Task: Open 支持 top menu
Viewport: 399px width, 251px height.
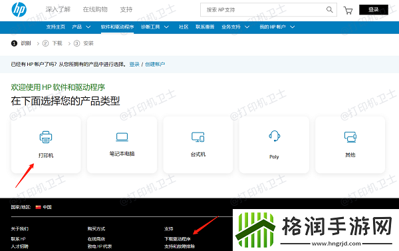Action: coord(126,10)
